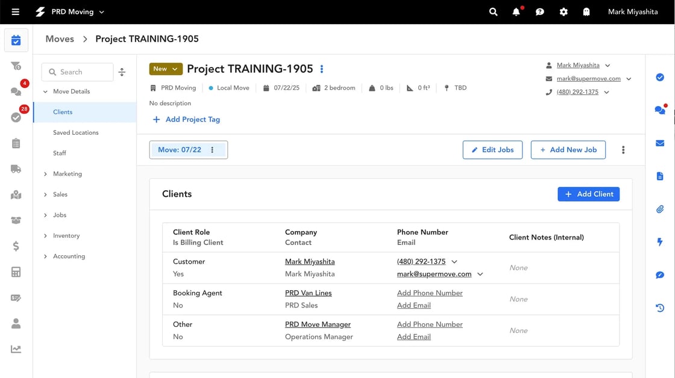Open the notifications bell

pos(516,12)
